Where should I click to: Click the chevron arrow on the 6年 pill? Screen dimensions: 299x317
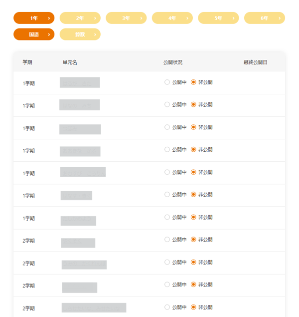coord(280,18)
